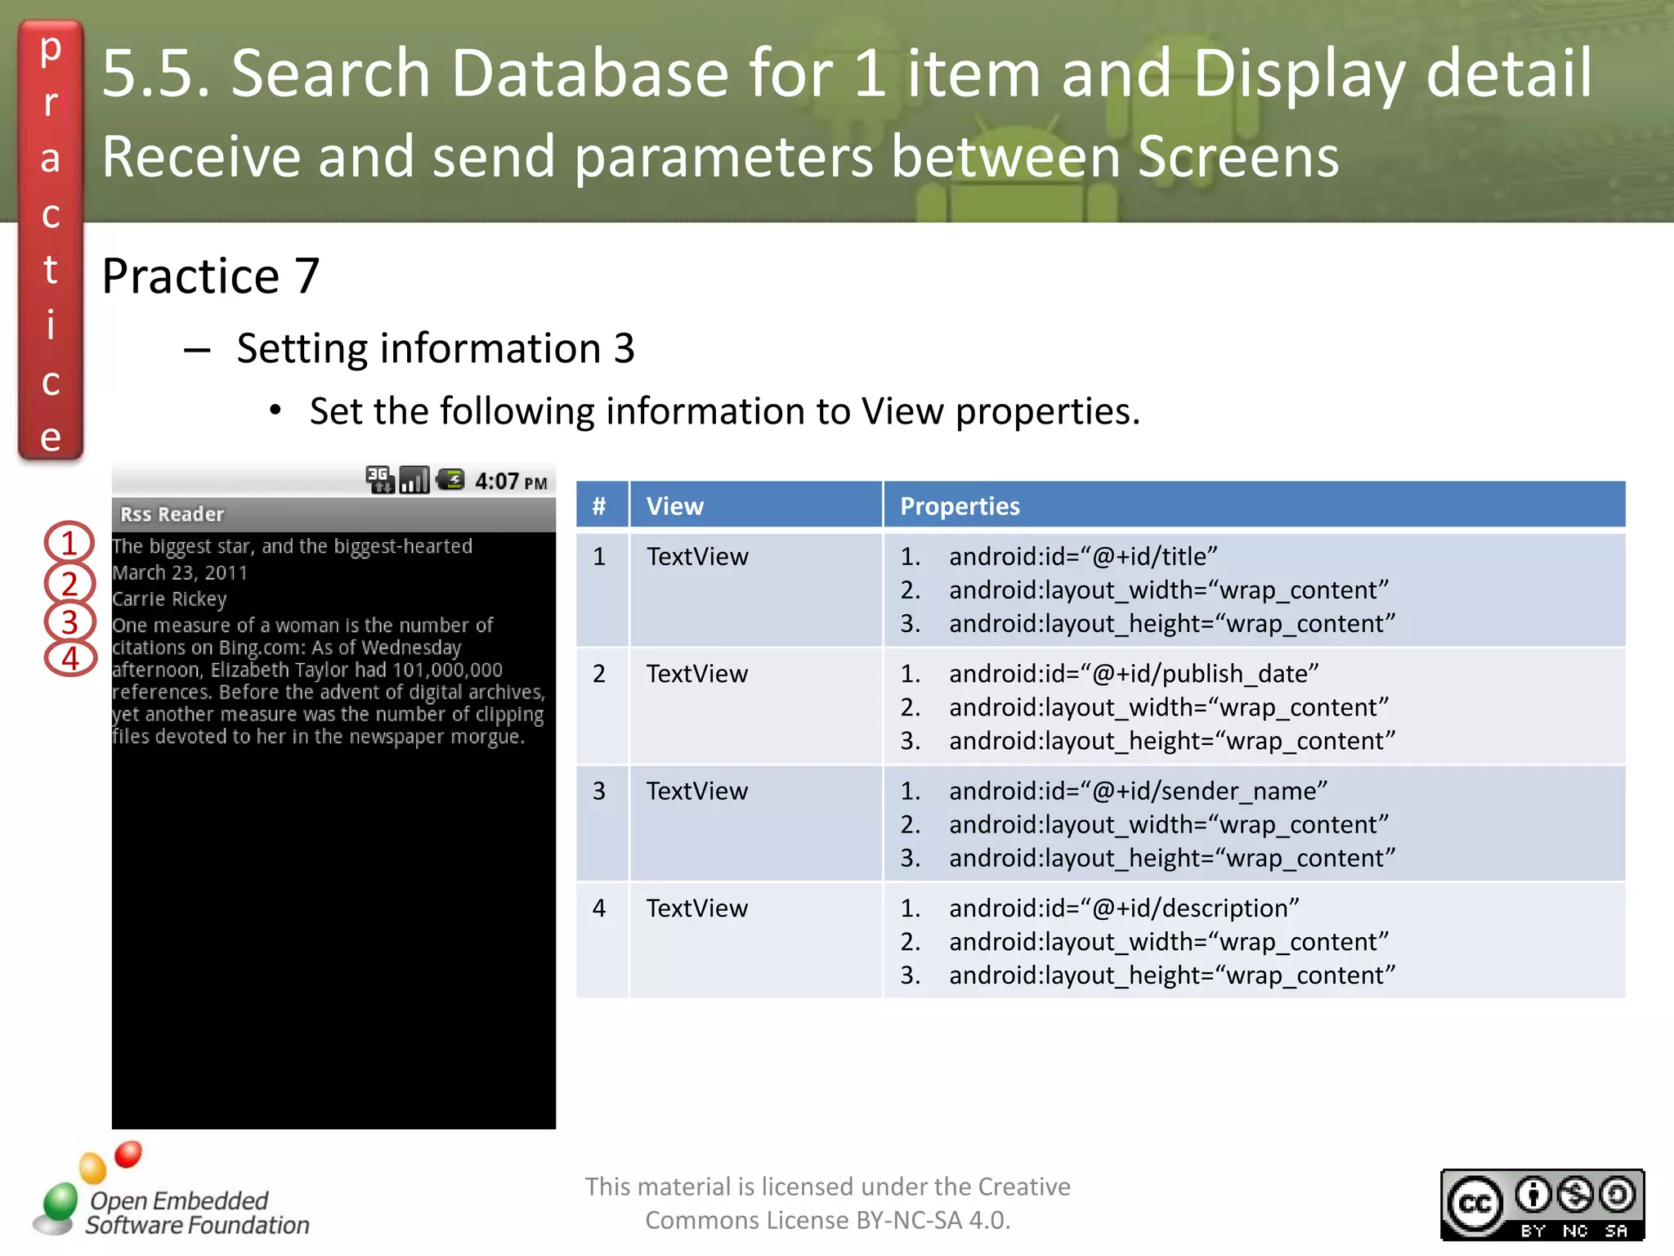Click the SA share-alike icon
This screenshot has width=1674, height=1256.
point(1617,1195)
